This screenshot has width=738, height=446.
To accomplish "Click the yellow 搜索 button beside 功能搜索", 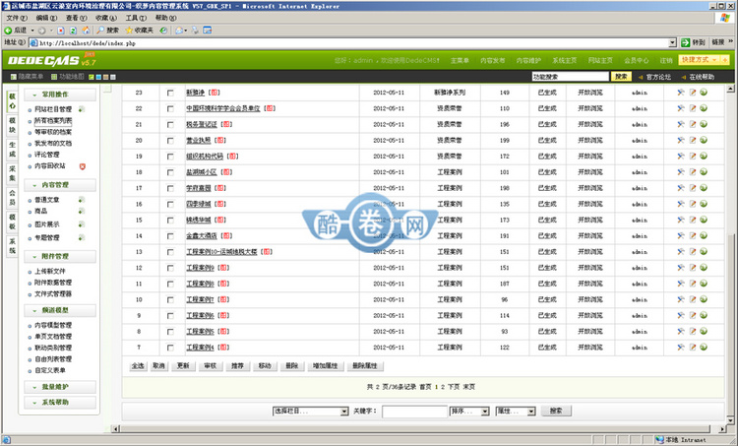I will coord(621,76).
